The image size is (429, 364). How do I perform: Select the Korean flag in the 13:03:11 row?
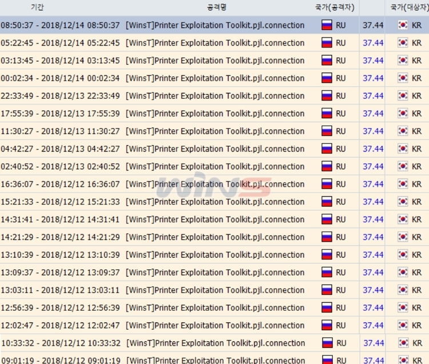click(403, 290)
